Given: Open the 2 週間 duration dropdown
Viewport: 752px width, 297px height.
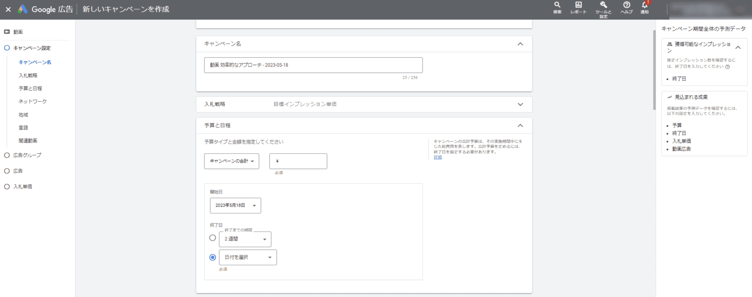Looking at the screenshot, I should pos(245,239).
